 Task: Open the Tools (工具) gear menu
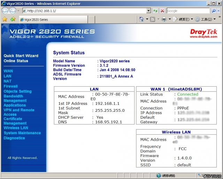coord(205,19)
